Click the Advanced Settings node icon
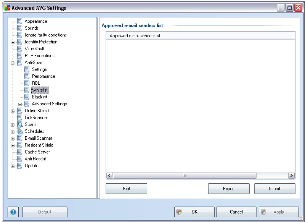This screenshot has height=222, width=305. coord(27,103)
